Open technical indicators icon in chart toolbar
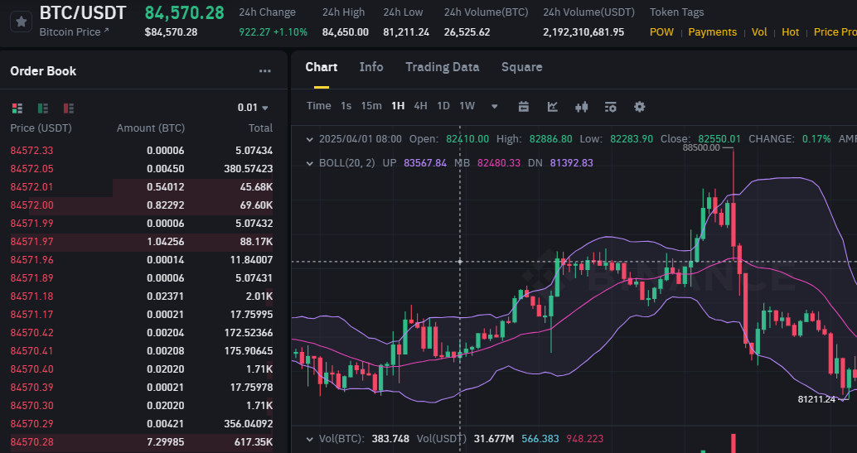 coord(553,107)
